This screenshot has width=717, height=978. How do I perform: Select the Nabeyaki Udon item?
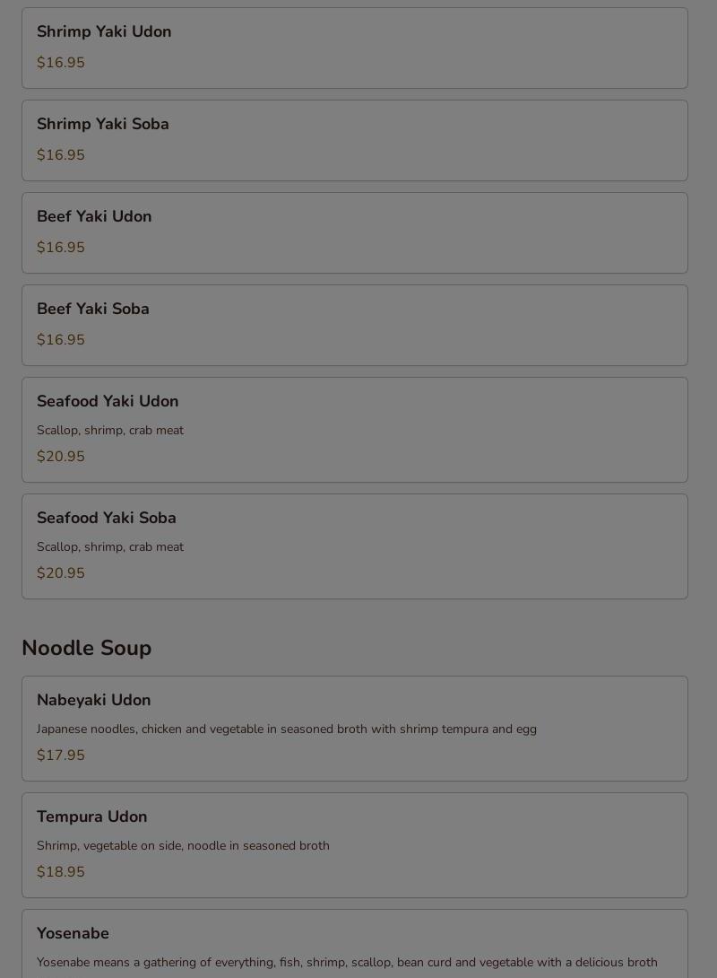(354, 729)
